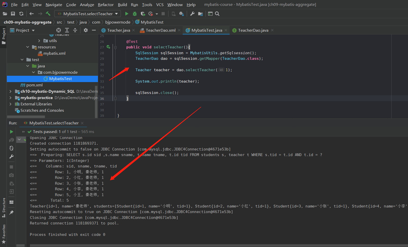Image resolution: width=408 pixels, height=247 pixels.
Task: Toggle auto-test rerun in Run panel
Action: [11, 148]
